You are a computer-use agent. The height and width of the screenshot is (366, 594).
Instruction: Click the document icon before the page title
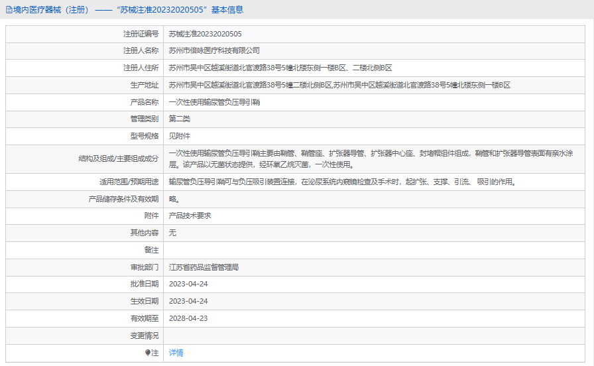point(9,10)
